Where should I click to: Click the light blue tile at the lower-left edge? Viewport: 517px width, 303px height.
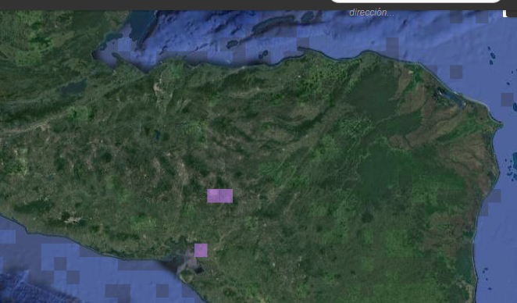tap(8, 237)
